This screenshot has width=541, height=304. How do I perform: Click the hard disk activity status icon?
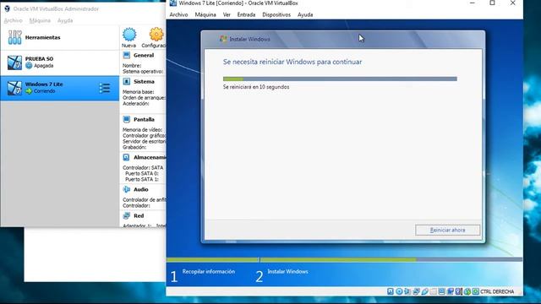pos(391,291)
